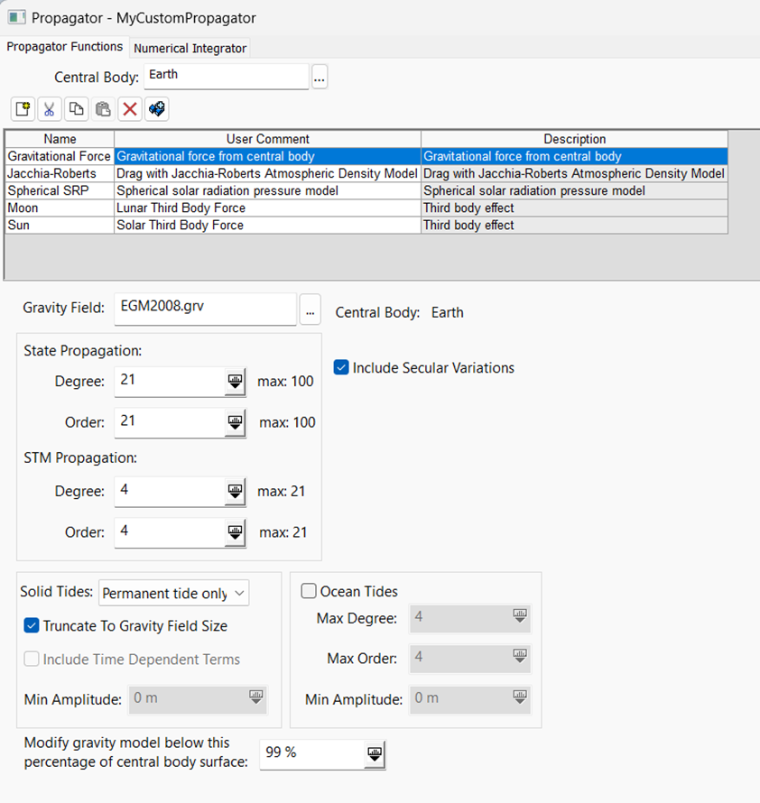The height and width of the screenshot is (803, 760).
Task: Select the Jacchia-Roberts row name
Action: 60,173
